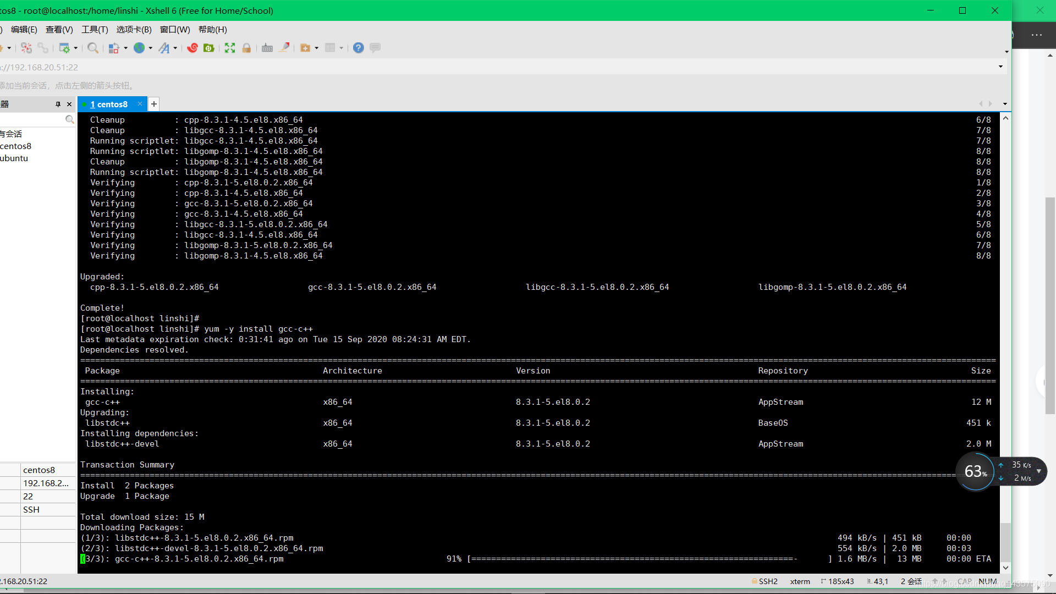Click the terminal scrollbar up arrow
Viewport: 1056px width, 594px height.
(1005, 118)
